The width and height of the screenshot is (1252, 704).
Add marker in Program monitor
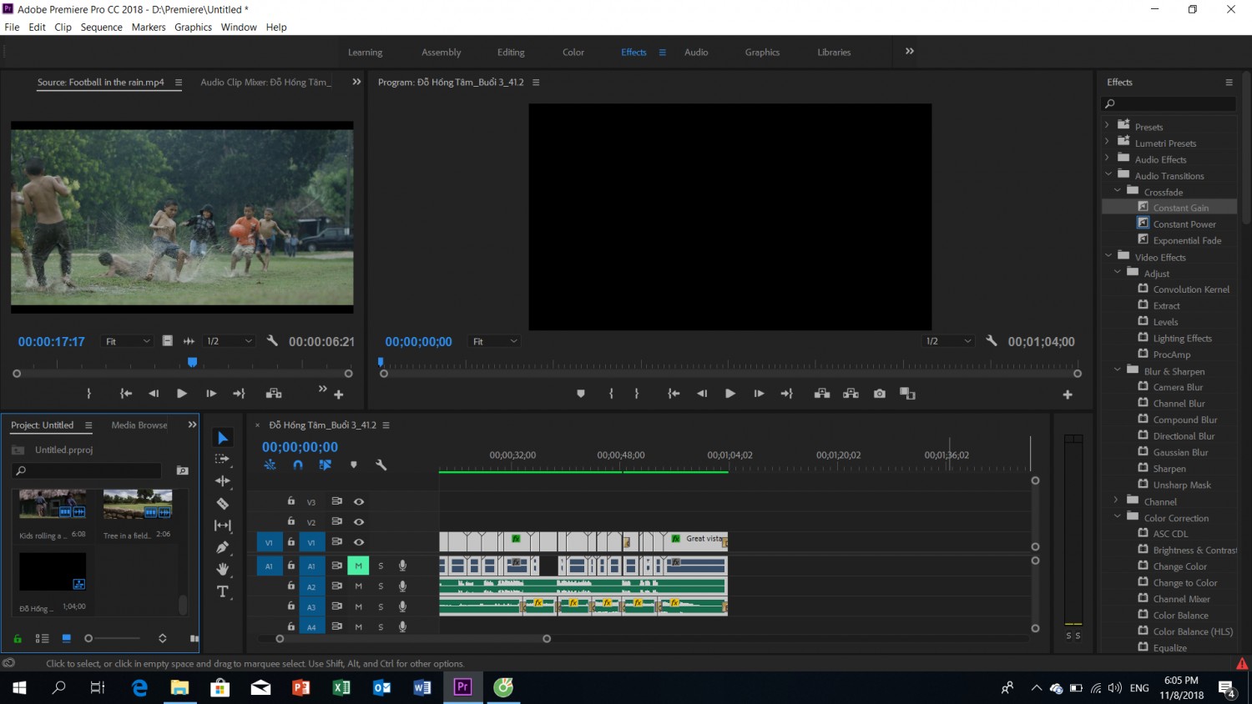click(581, 394)
